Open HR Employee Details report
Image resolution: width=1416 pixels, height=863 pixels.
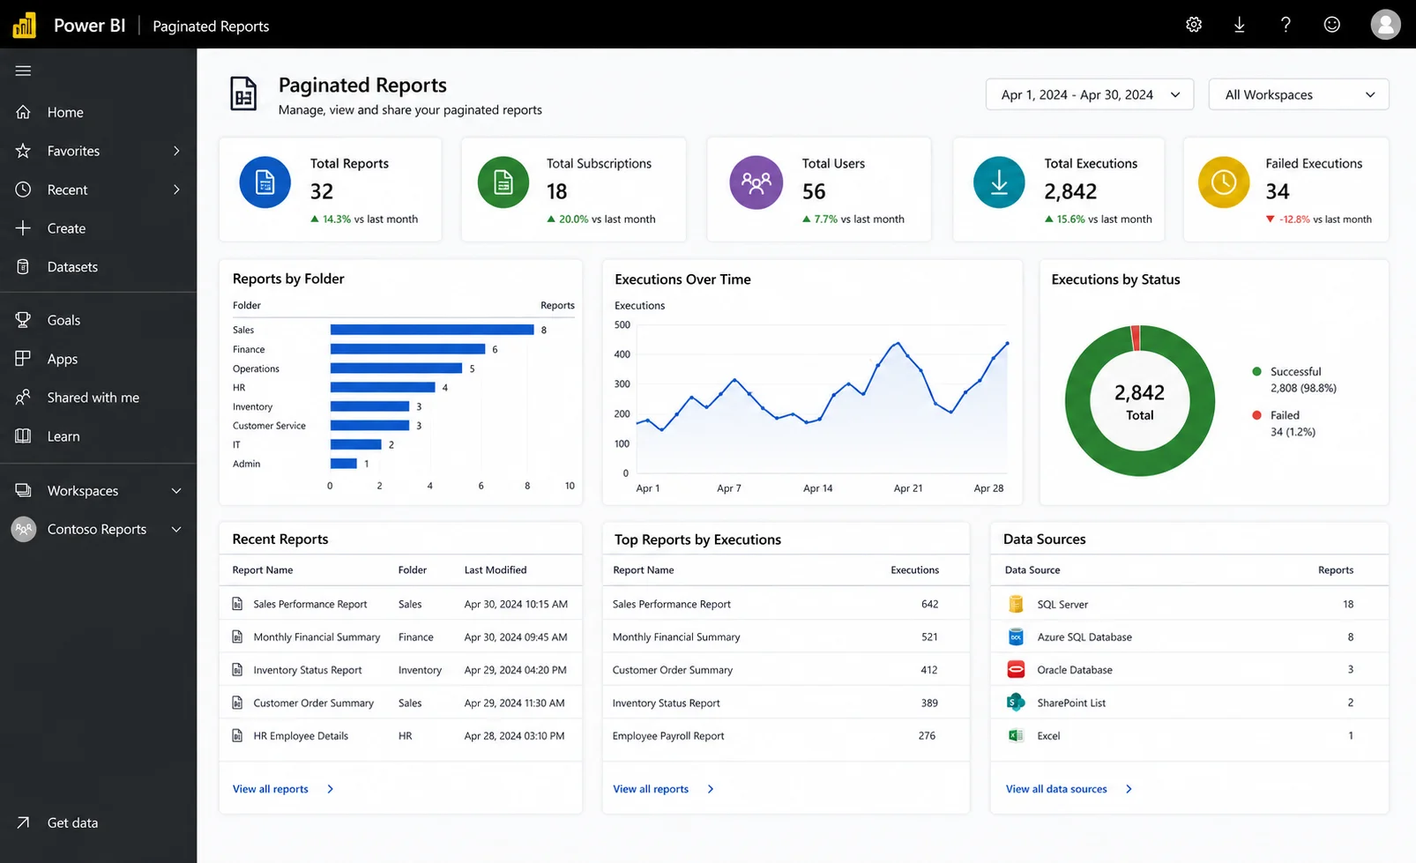coord(301,735)
